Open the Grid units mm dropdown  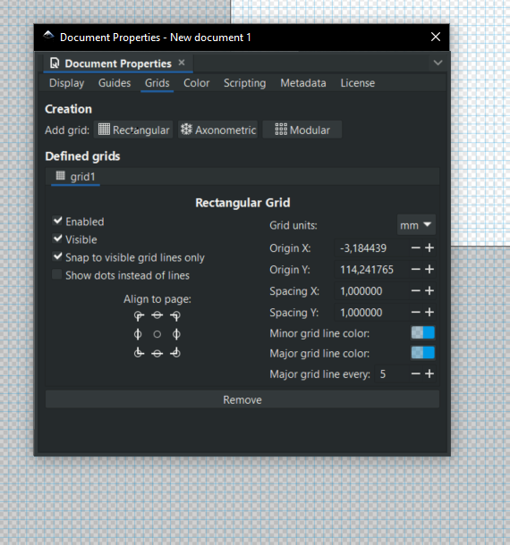coord(416,225)
